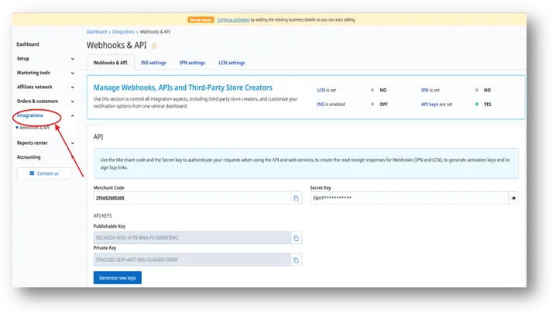Copy the Private Key
The height and width of the screenshot is (316, 556).
[296, 260]
